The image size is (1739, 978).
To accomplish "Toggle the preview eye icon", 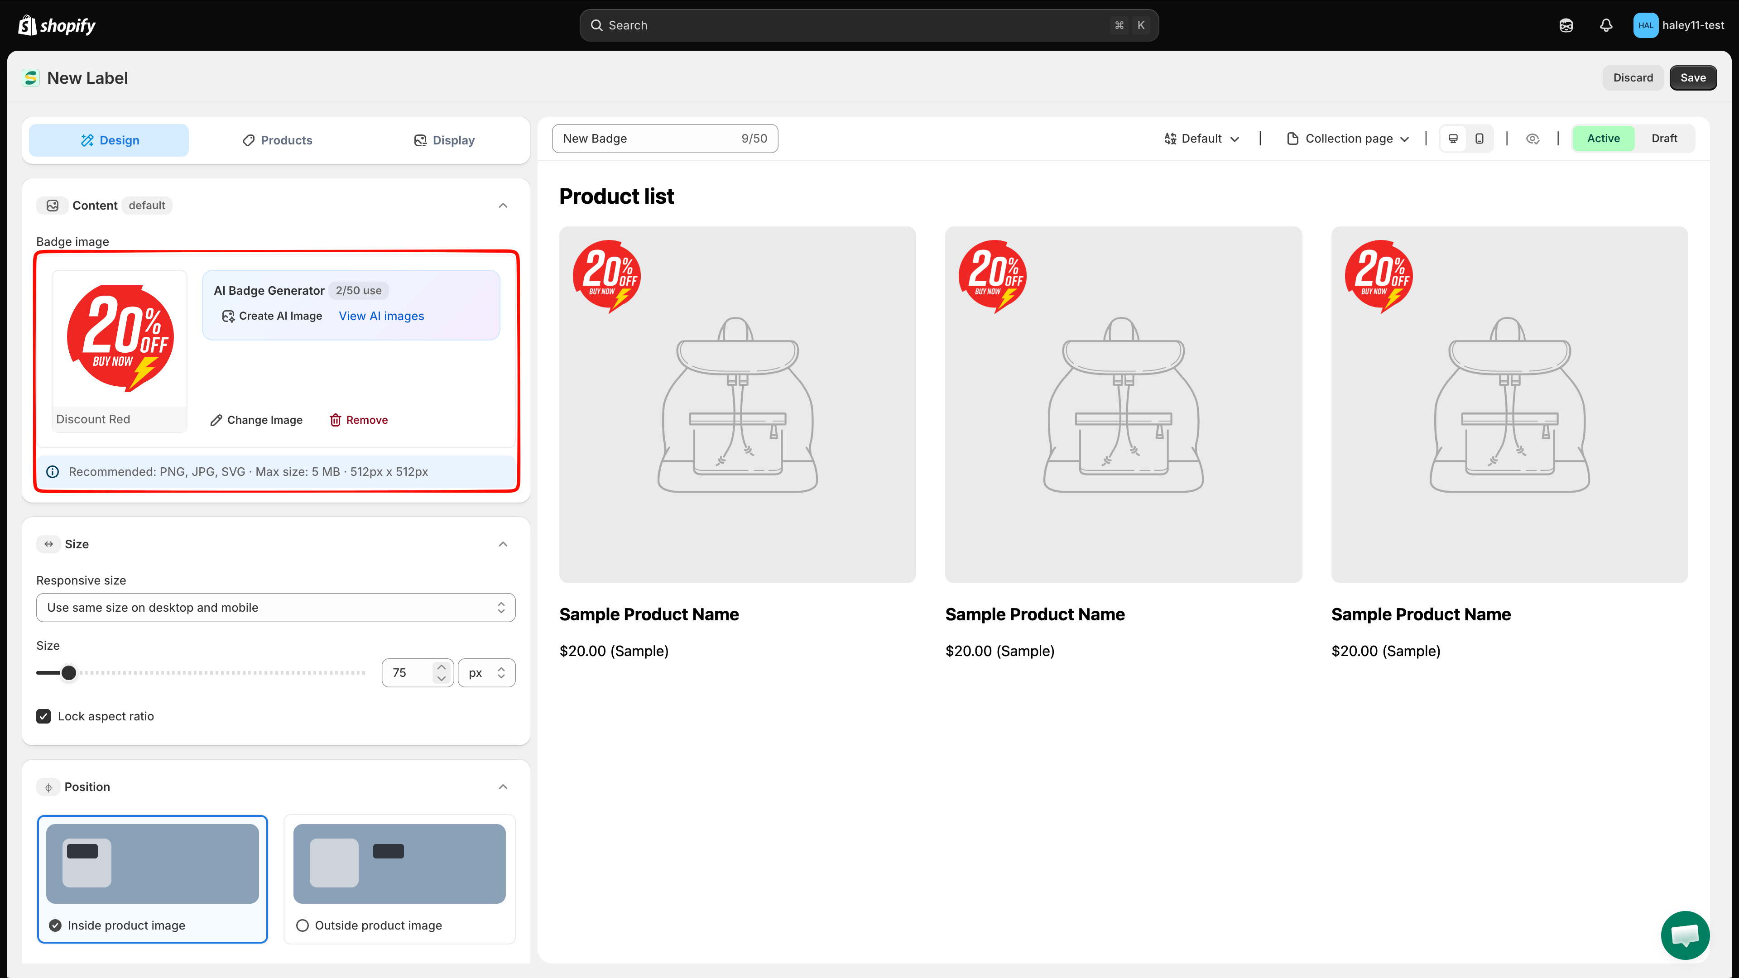I will [1532, 139].
